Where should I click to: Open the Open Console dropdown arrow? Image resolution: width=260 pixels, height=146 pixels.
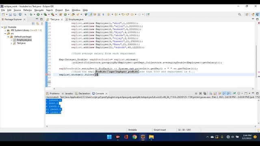pos(249,94)
